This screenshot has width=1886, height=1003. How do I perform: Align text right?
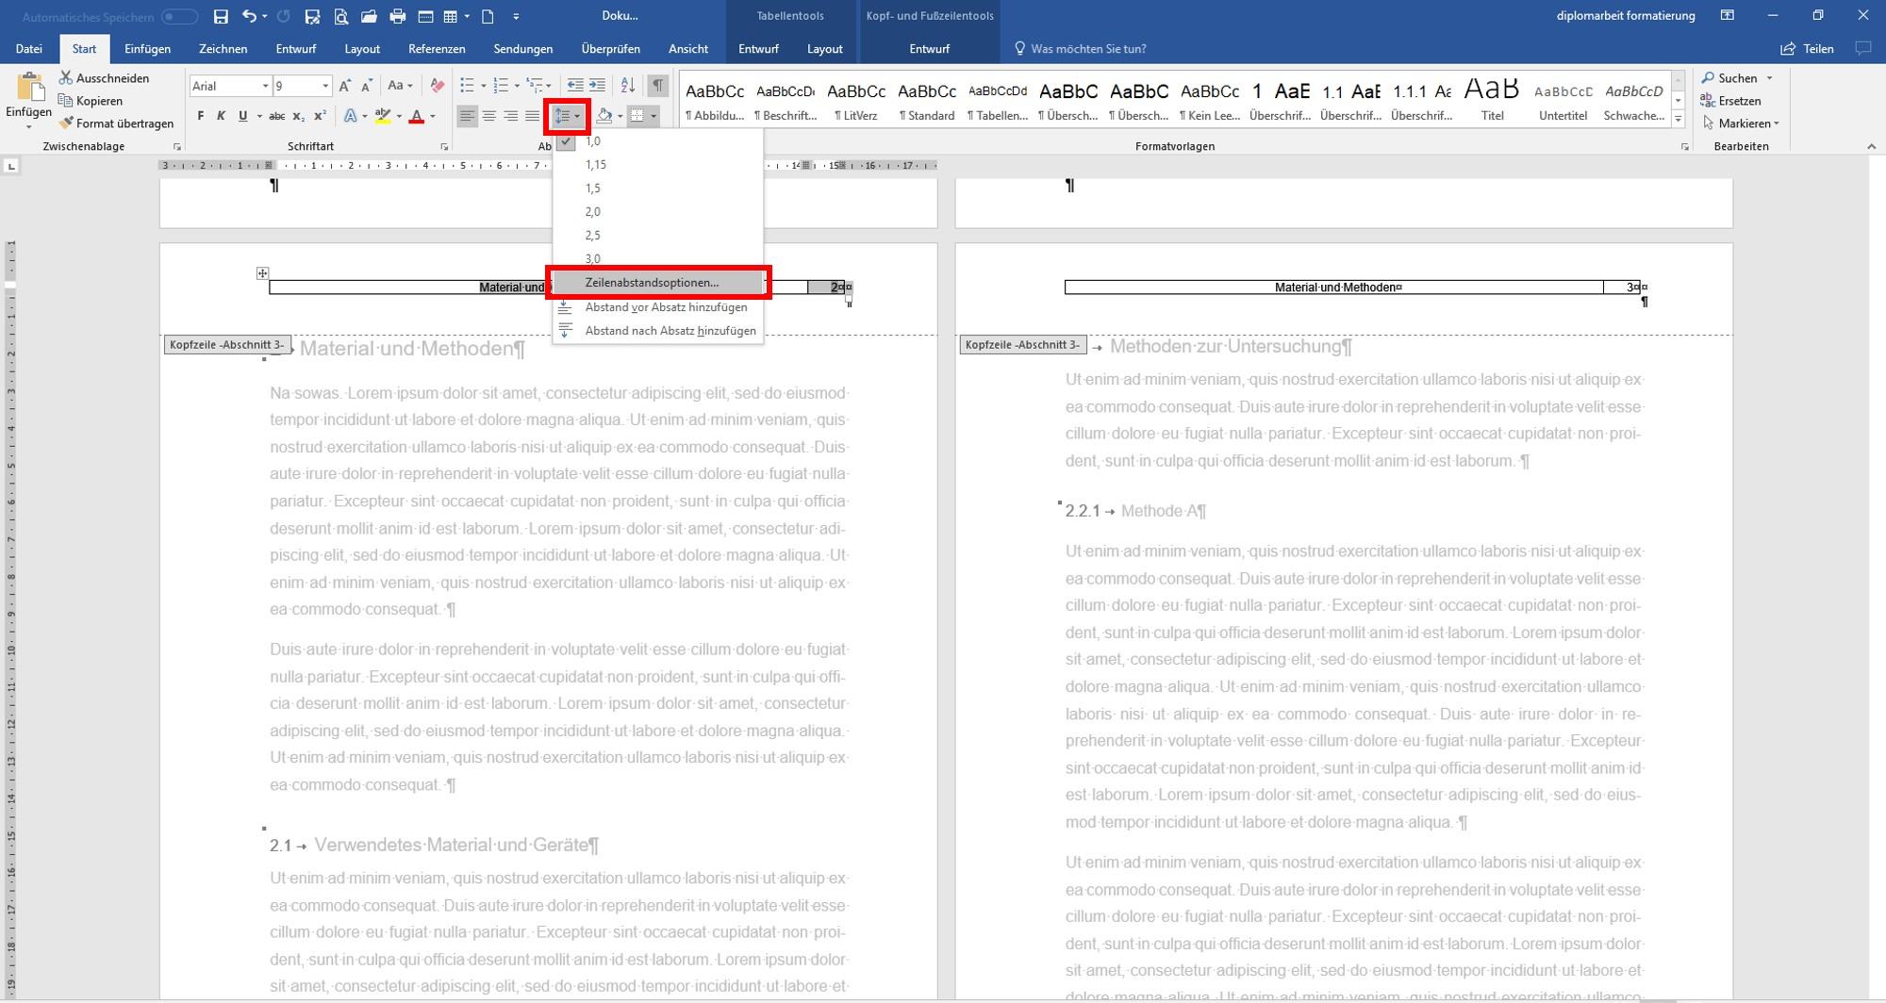pyautogui.click(x=510, y=116)
